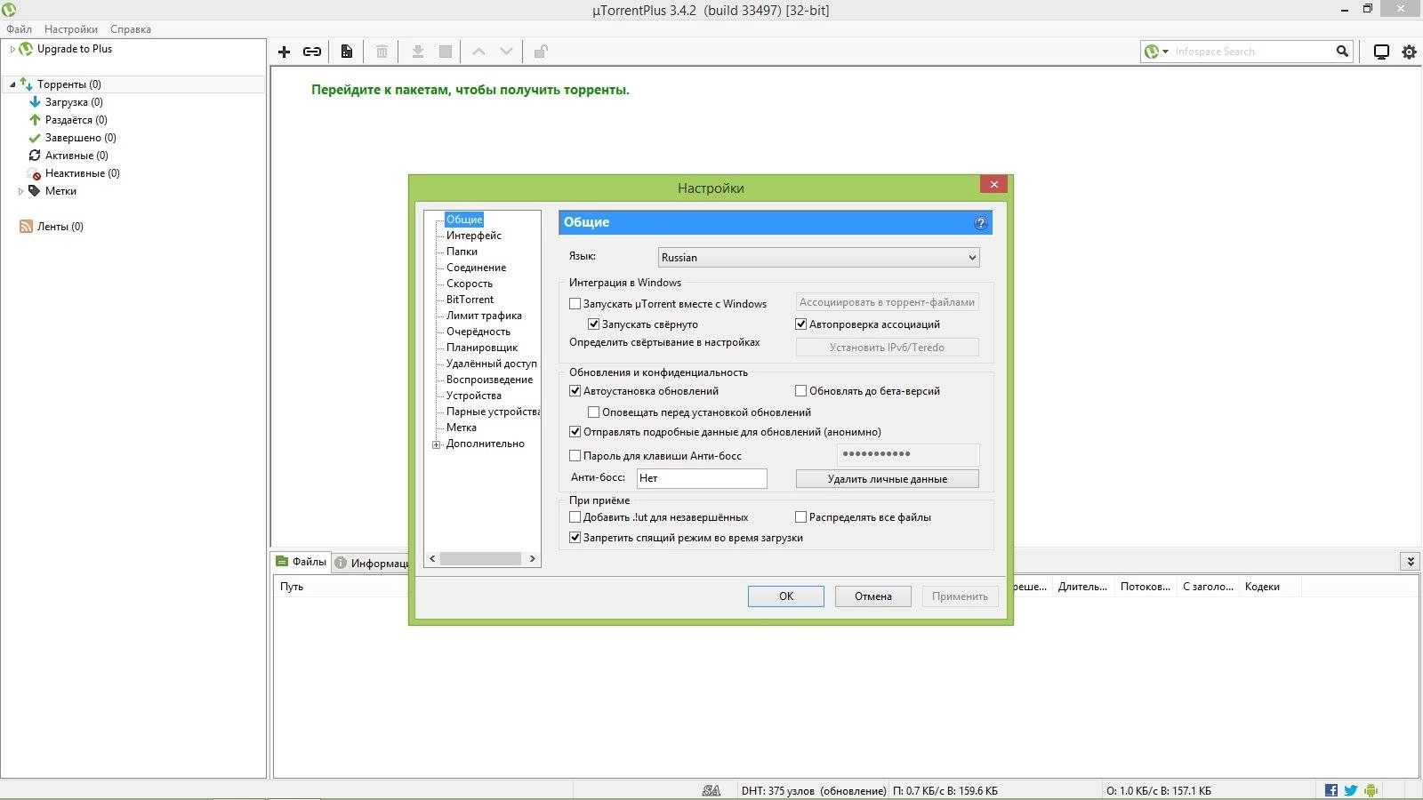The image size is (1423, 800).
Task: Open preferences via toolbar gear icon
Action: (1409, 52)
